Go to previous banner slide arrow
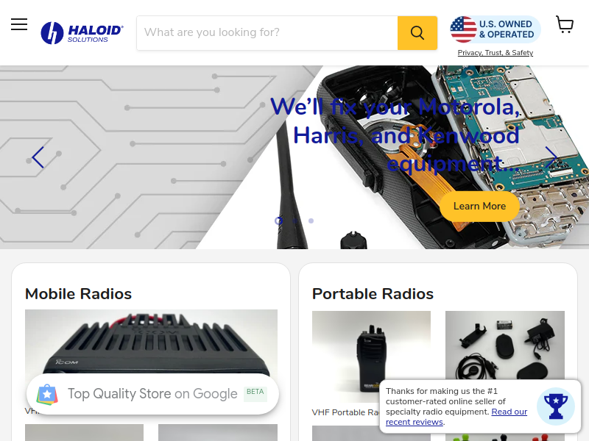Image resolution: width=589 pixels, height=441 pixels. (x=38, y=157)
